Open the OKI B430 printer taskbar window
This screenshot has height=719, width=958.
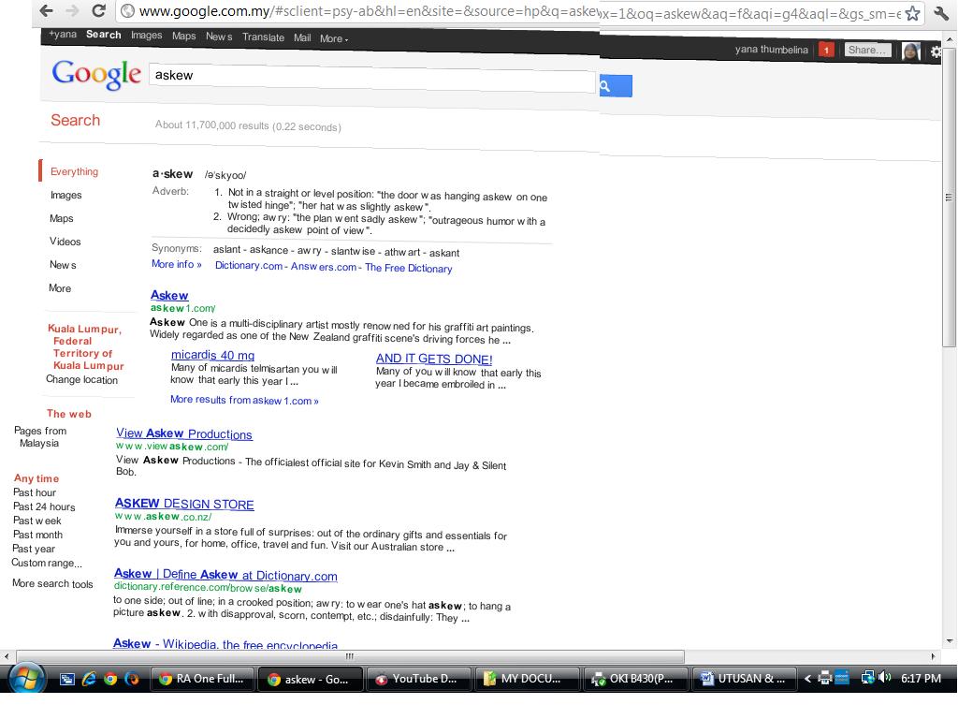click(x=635, y=679)
